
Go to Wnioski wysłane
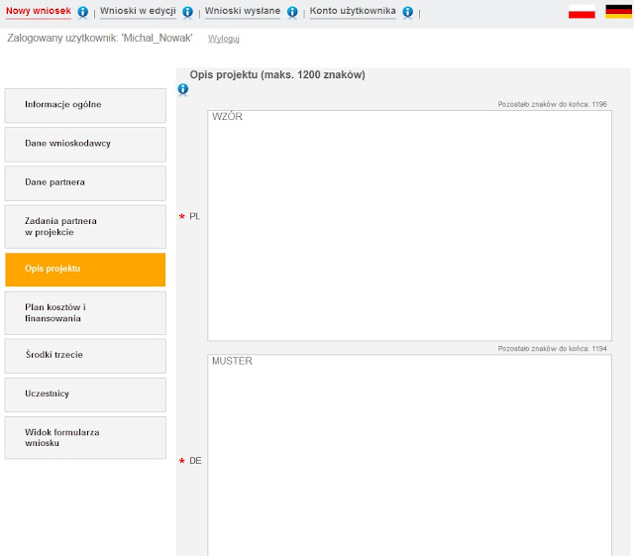click(x=242, y=11)
